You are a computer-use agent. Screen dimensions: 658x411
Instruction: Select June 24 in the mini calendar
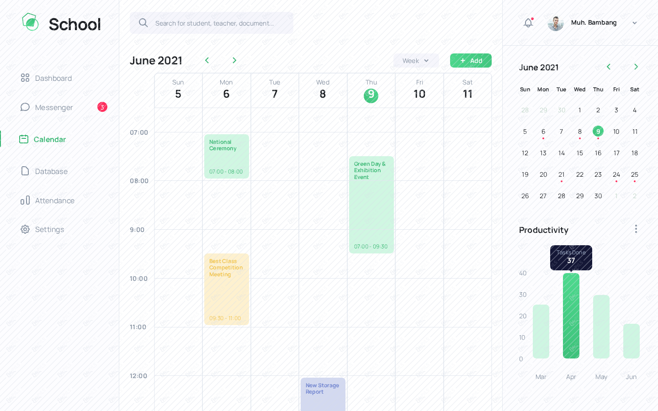[x=616, y=174]
